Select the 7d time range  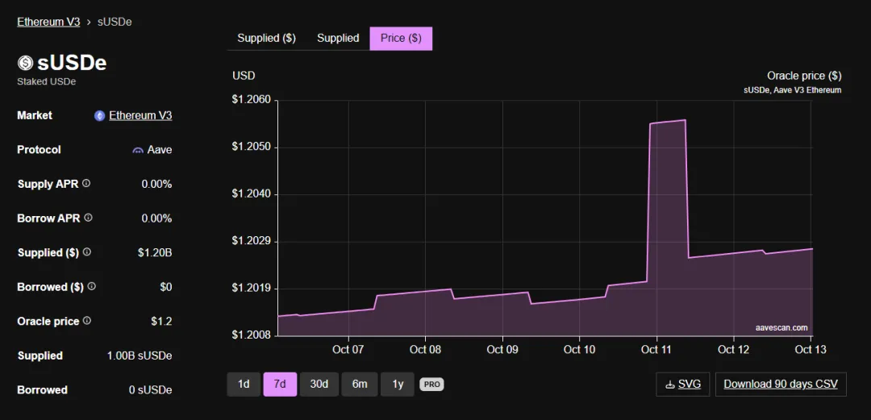coord(280,384)
